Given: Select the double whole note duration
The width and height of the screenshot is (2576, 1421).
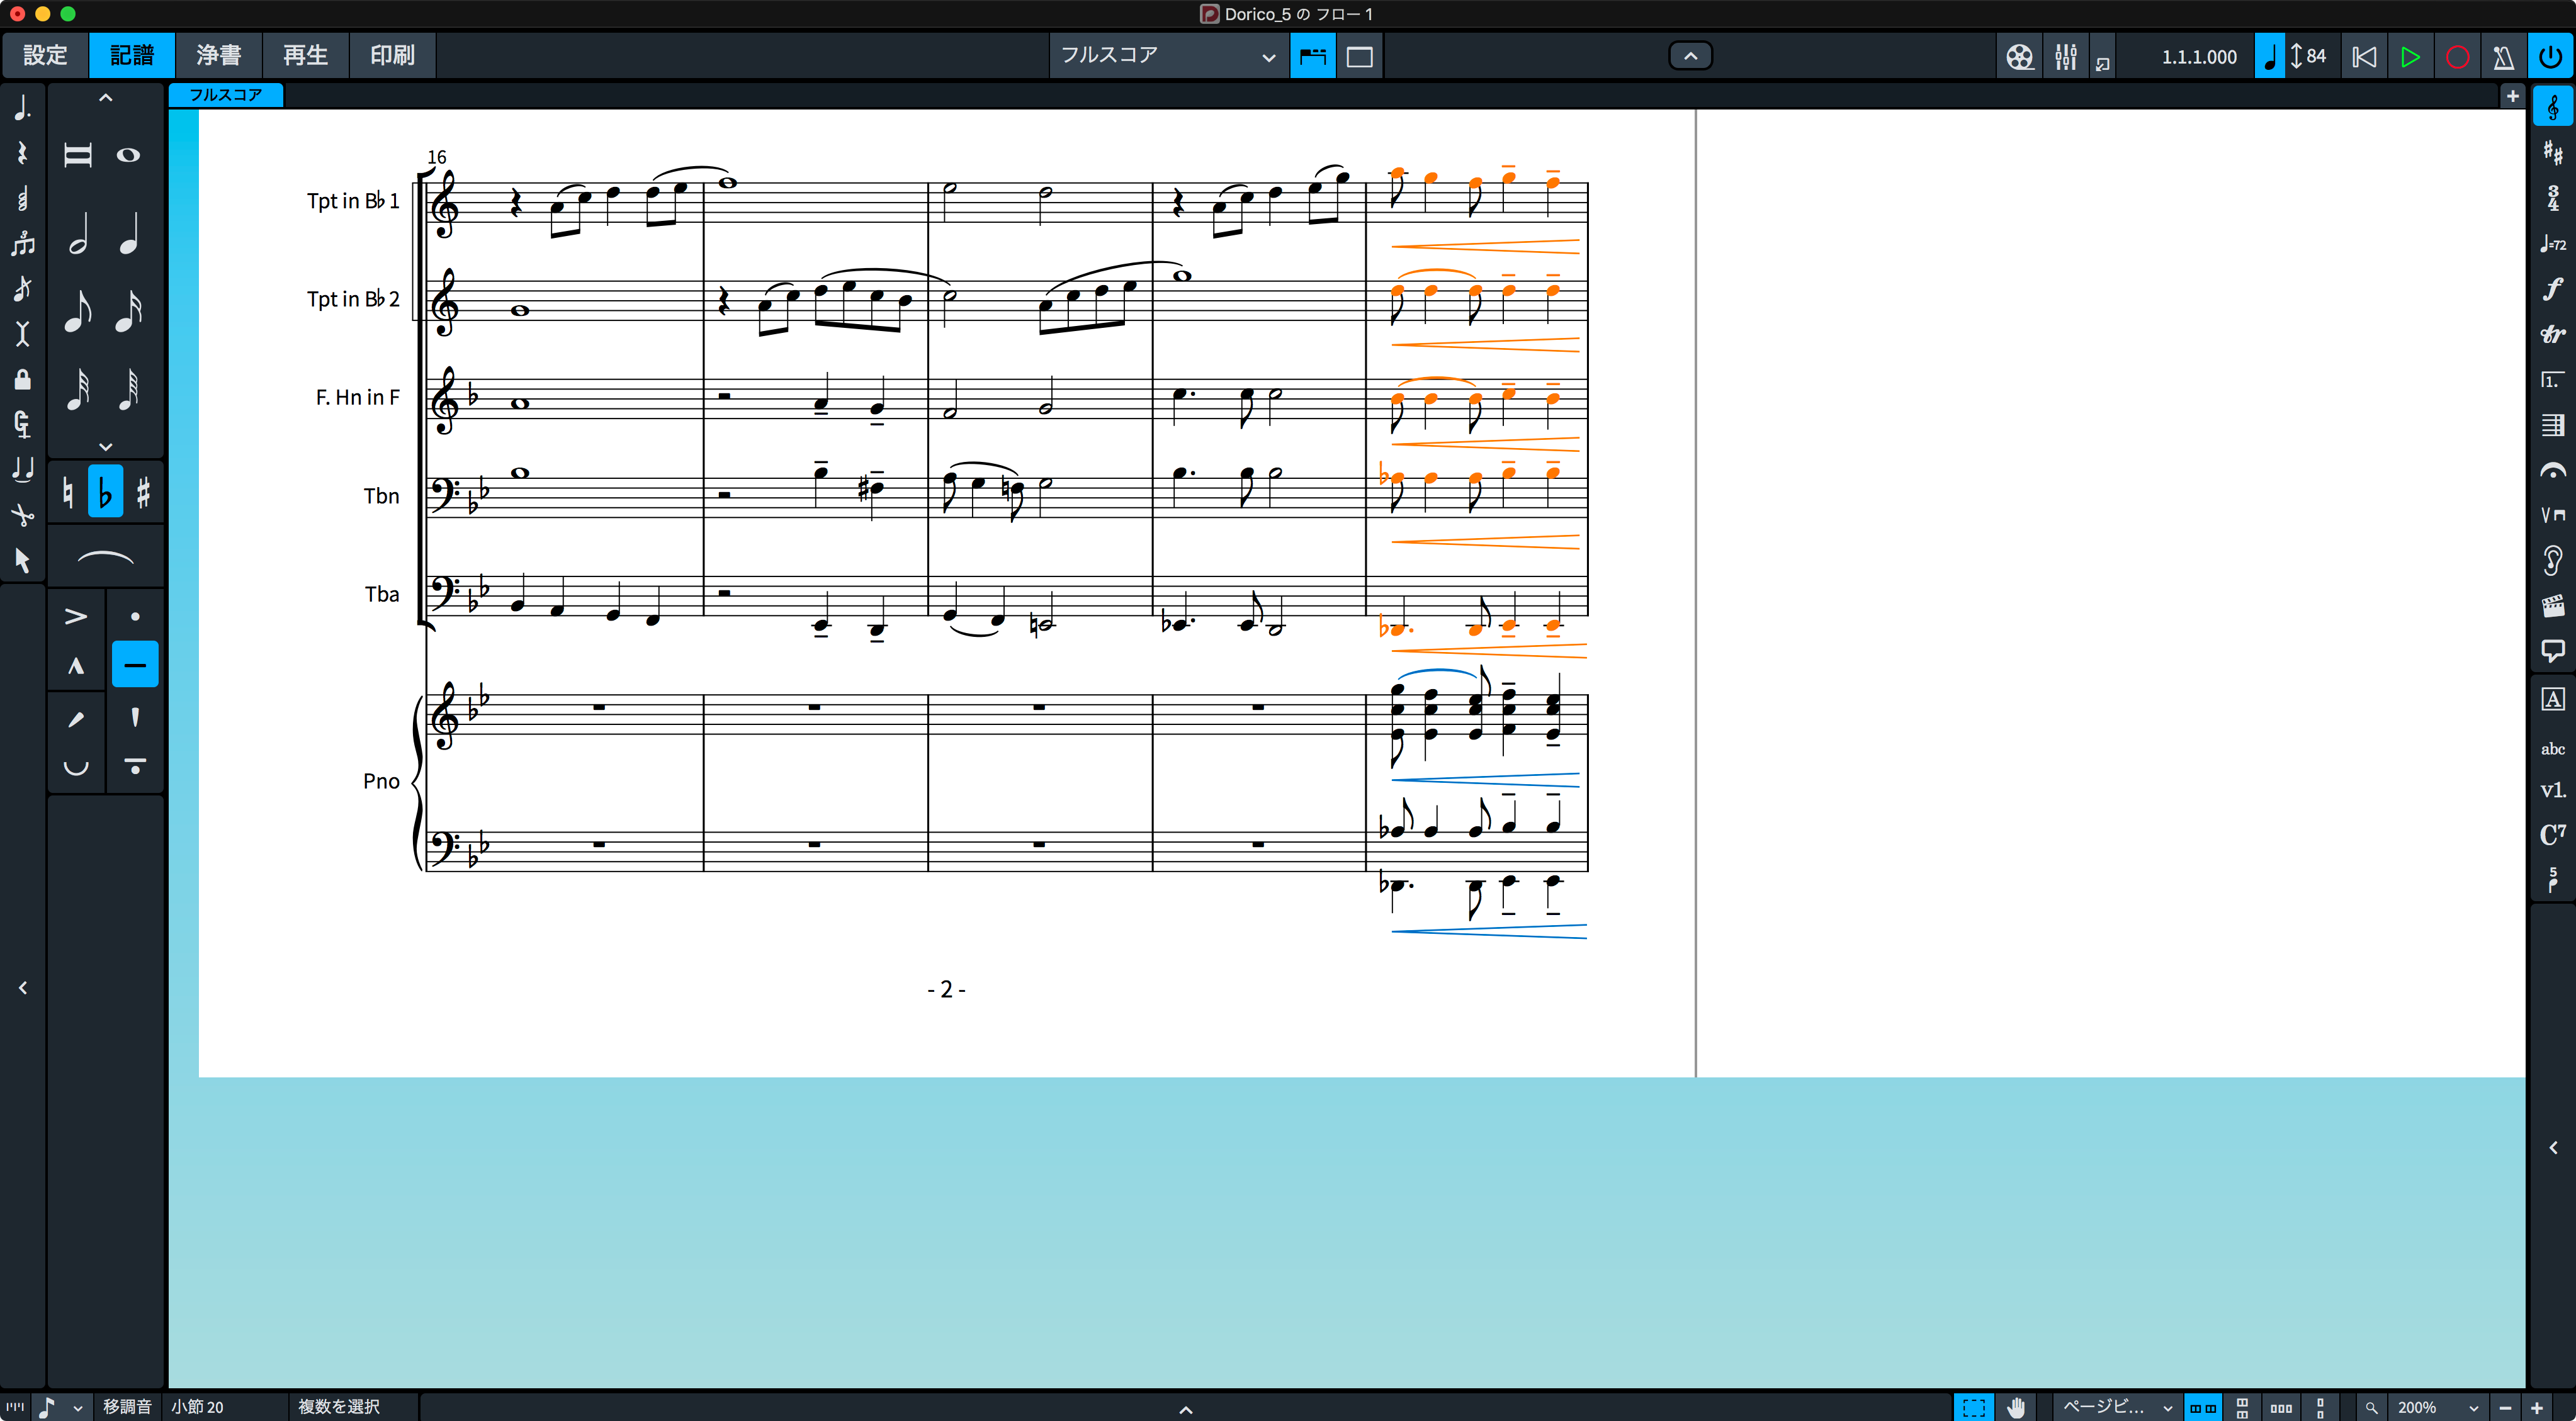Looking at the screenshot, I should (78, 155).
